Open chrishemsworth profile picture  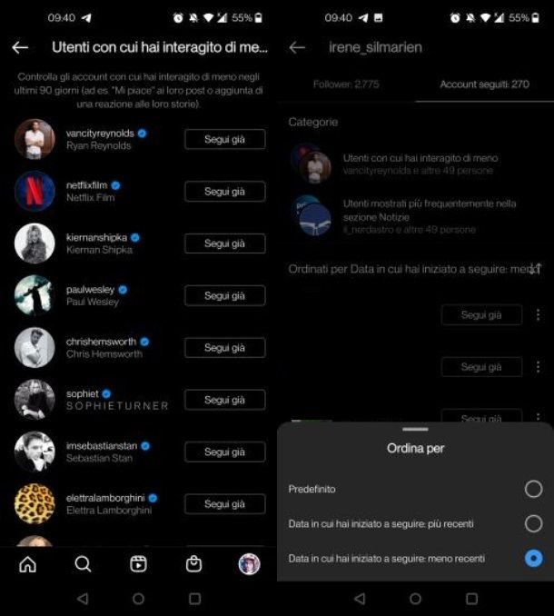35,348
